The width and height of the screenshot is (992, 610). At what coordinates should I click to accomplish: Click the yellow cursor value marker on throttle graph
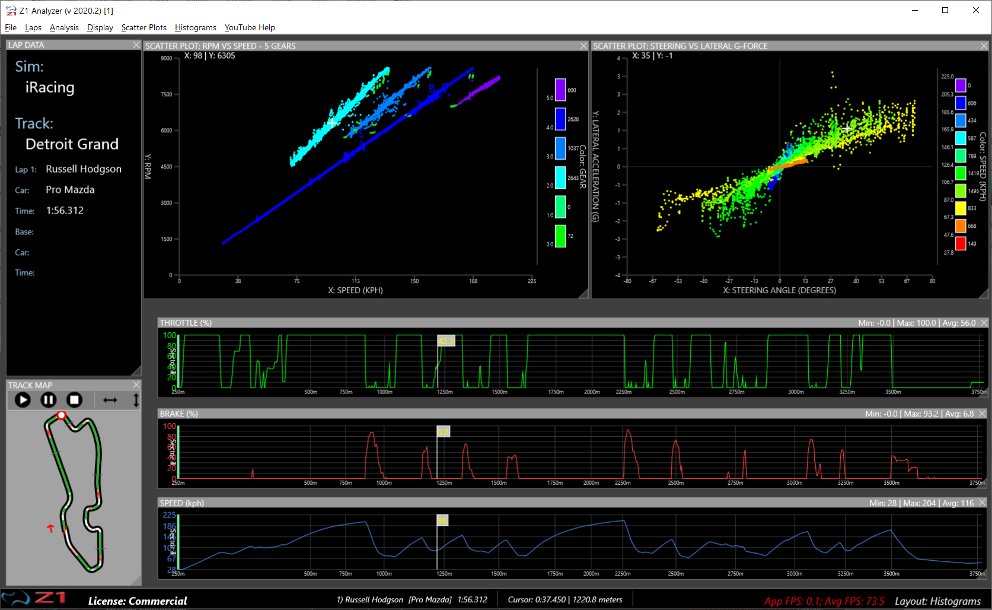coord(446,341)
